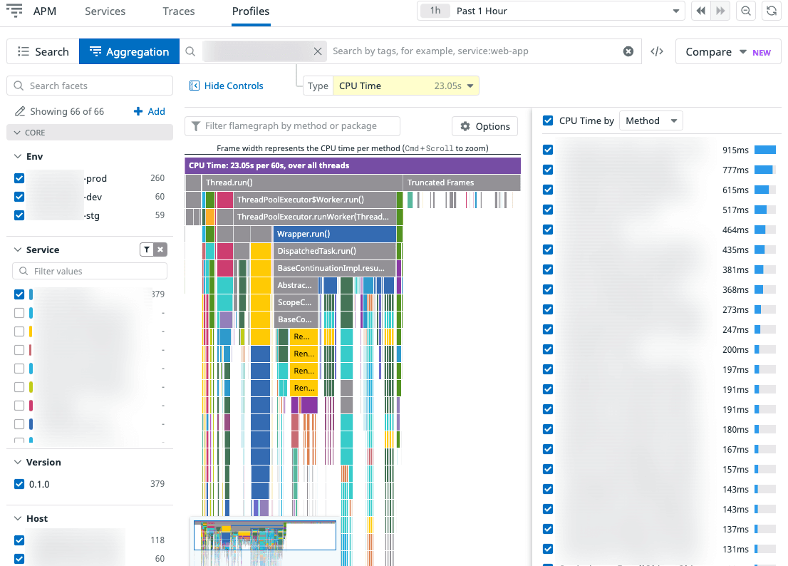
Task: Uncheck the service with count 379
Action: click(19, 294)
